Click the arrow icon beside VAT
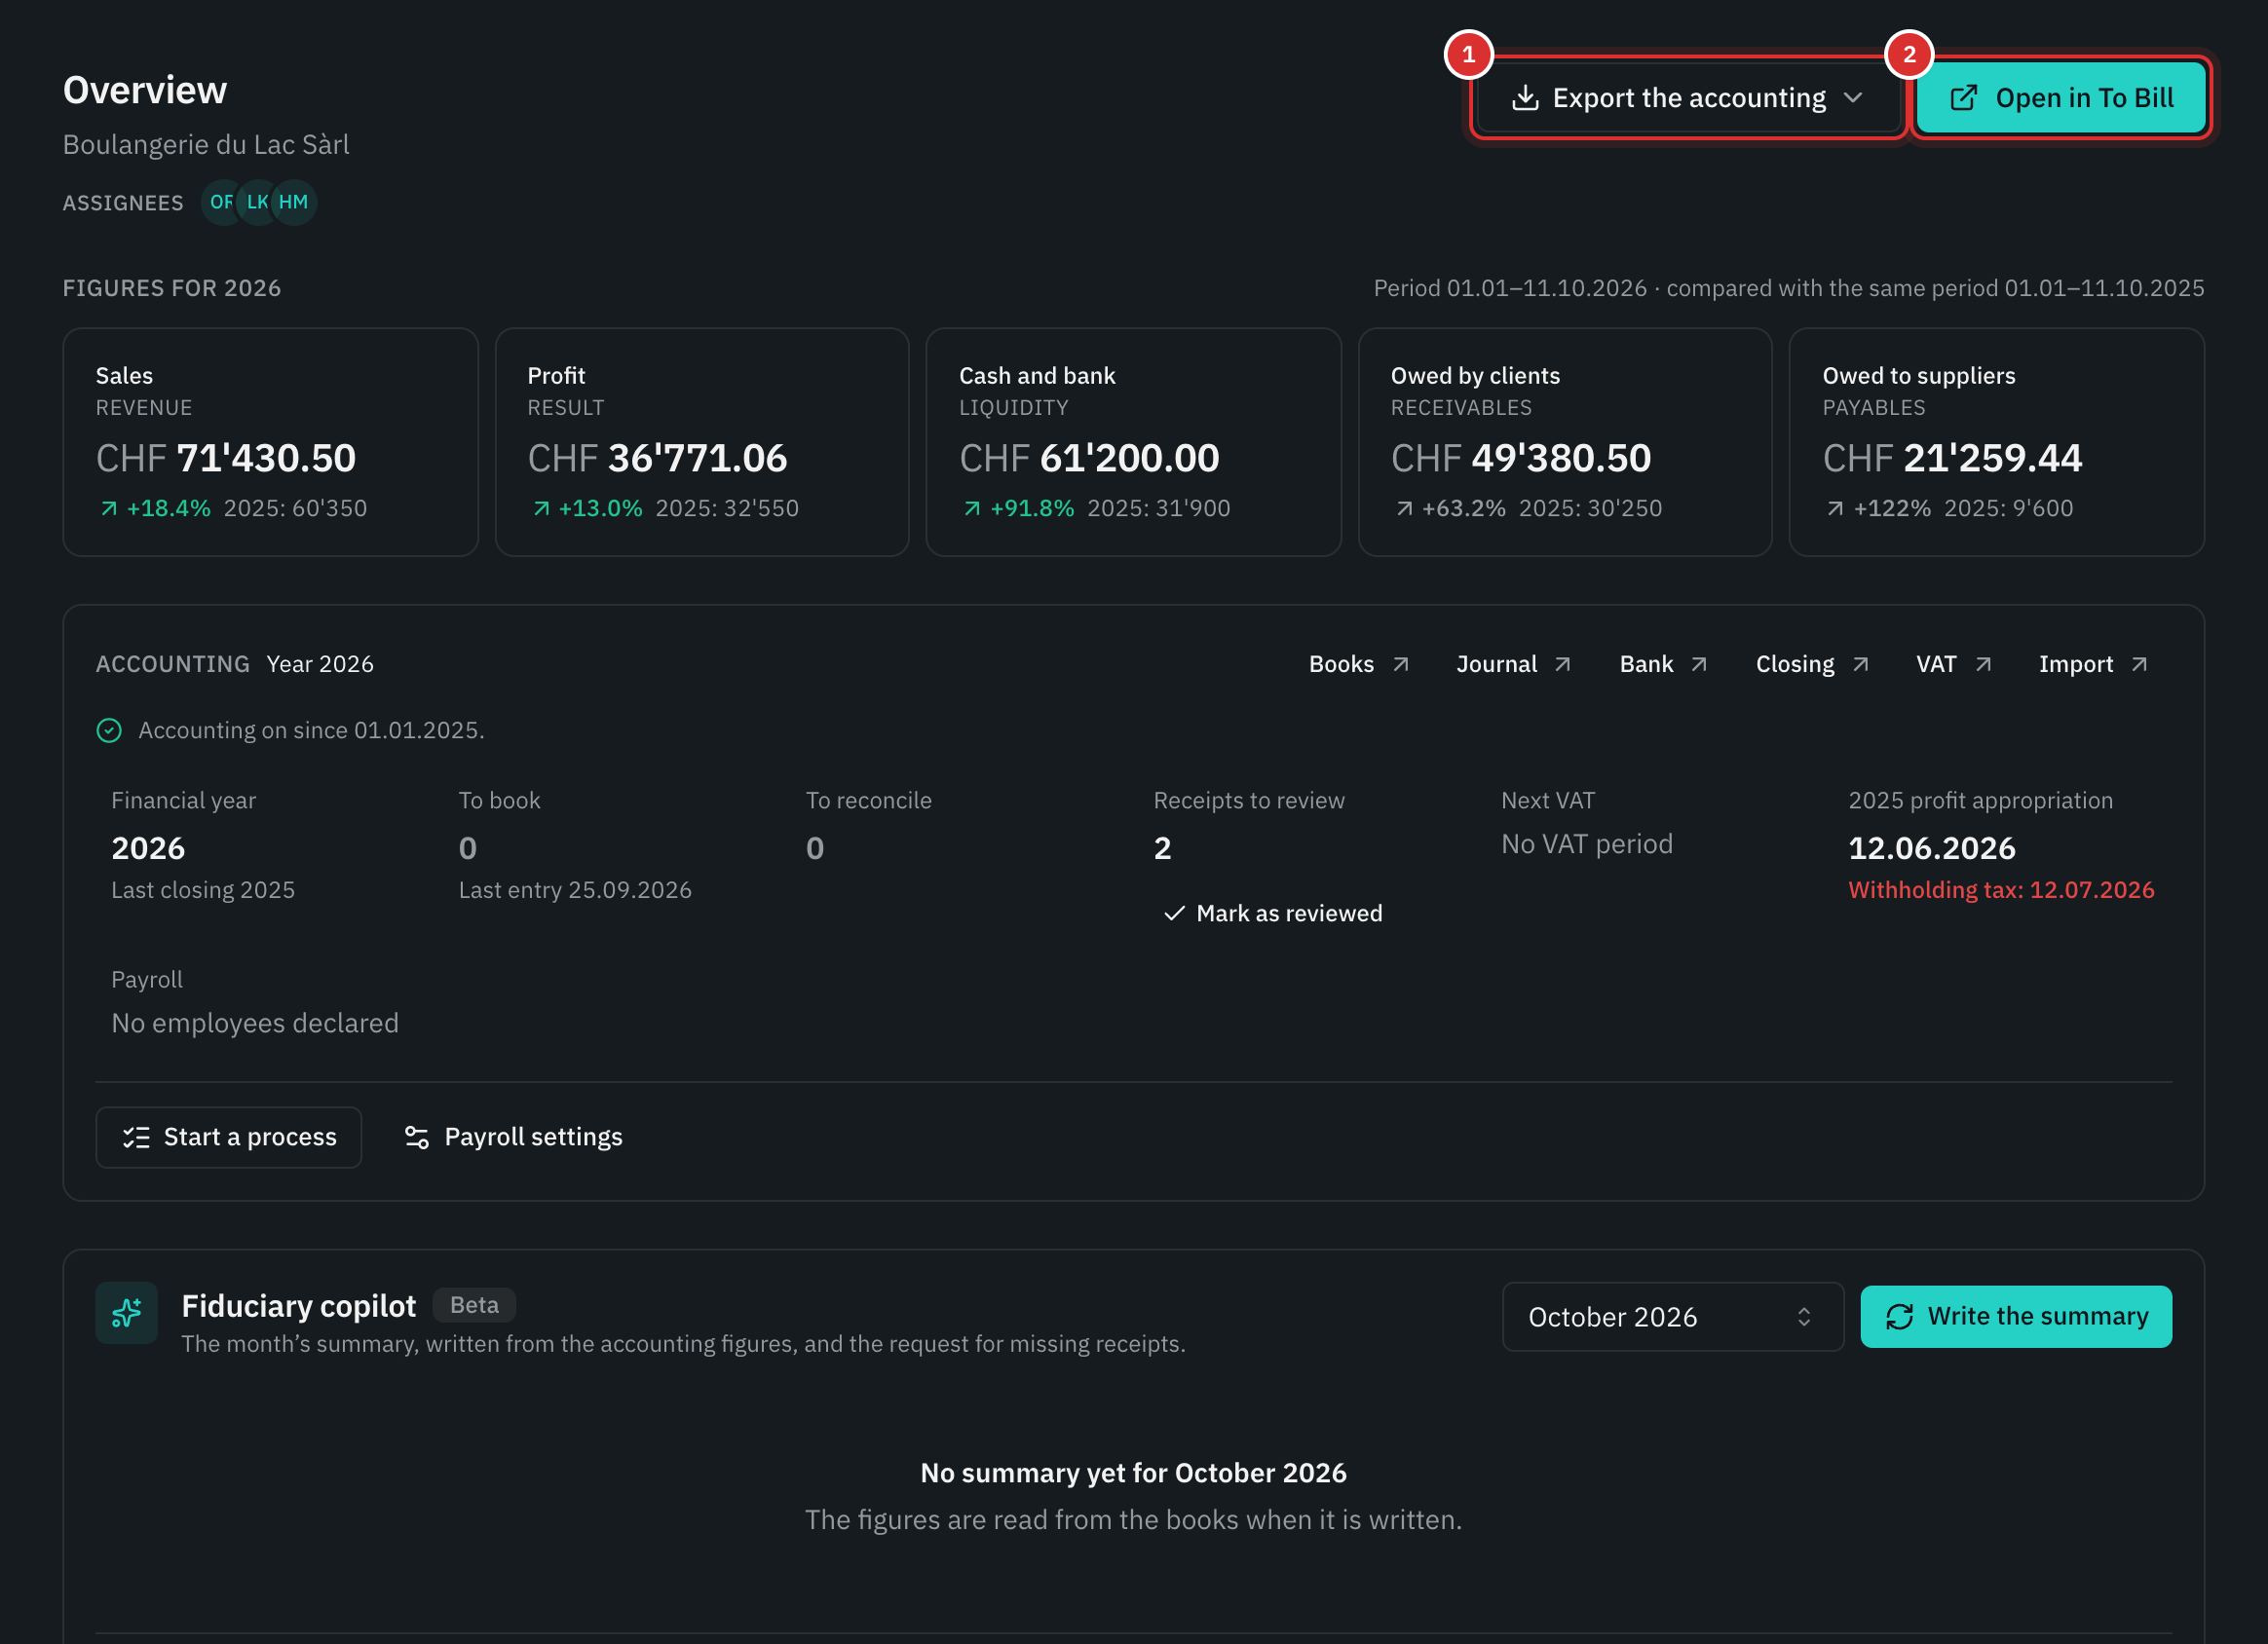The width and height of the screenshot is (2268, 1644). click(1983, 664)
